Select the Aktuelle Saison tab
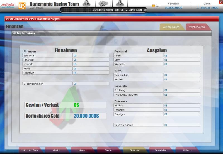Image resolution: width=223 pixels, height=154 pixels. pos(171,27)
